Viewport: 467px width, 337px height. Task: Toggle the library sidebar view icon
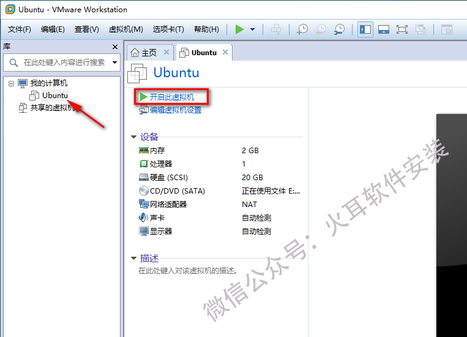[x=365, y=29]
